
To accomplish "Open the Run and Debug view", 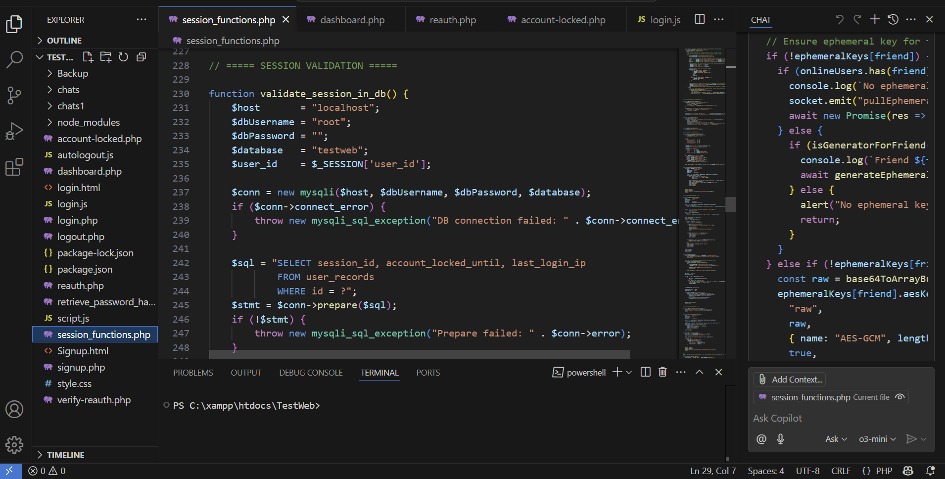I will [x=14, y=131].
